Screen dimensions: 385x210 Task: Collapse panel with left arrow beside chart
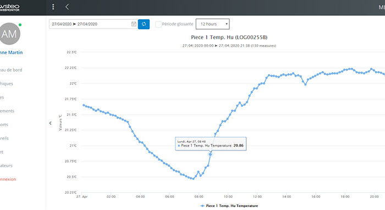point(51,123)
